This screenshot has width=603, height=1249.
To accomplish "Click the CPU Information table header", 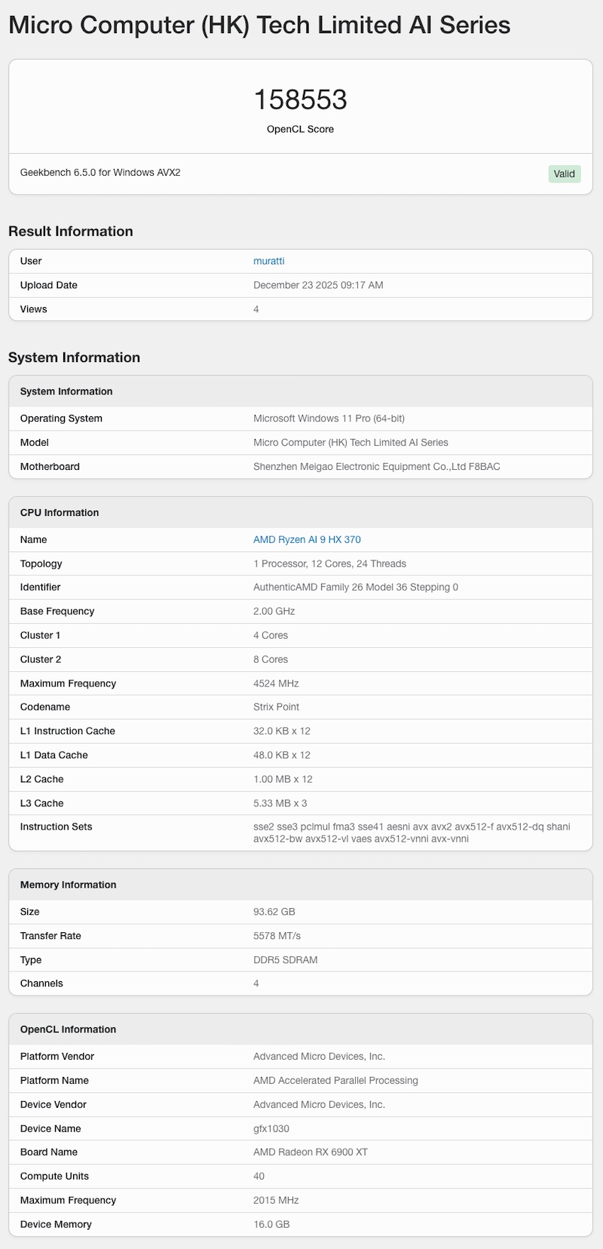I will 60,513.
